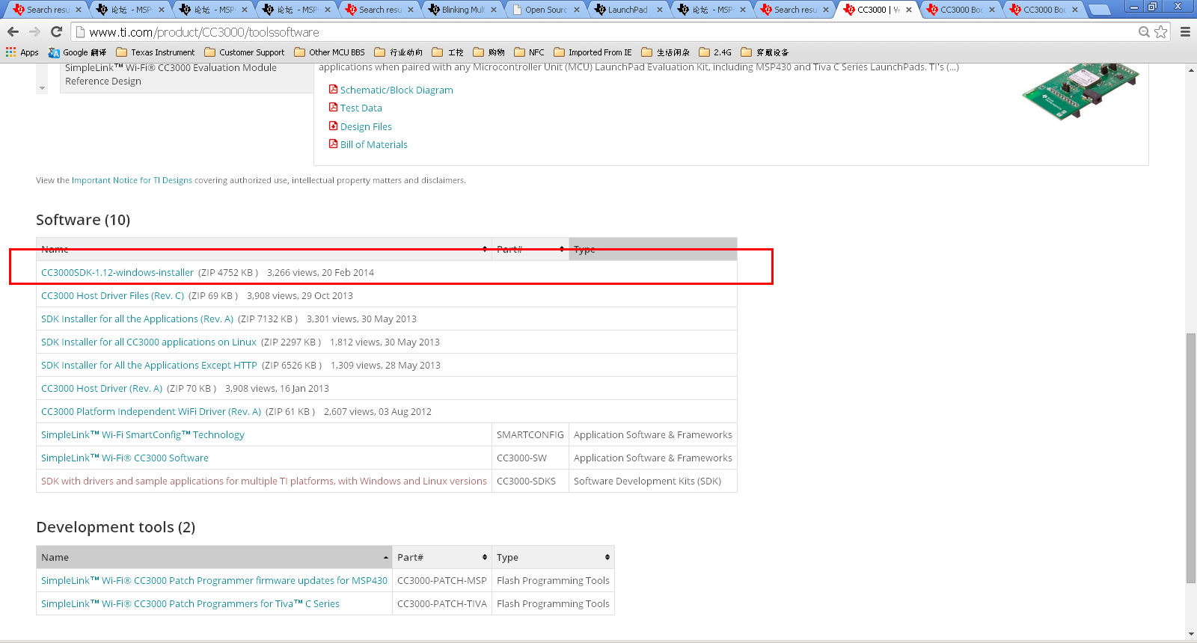The height and width of the screenshot is (643, 1197).
Task: Open the Apps shortcut in bookmarks bar
Action: coord(22,52)
